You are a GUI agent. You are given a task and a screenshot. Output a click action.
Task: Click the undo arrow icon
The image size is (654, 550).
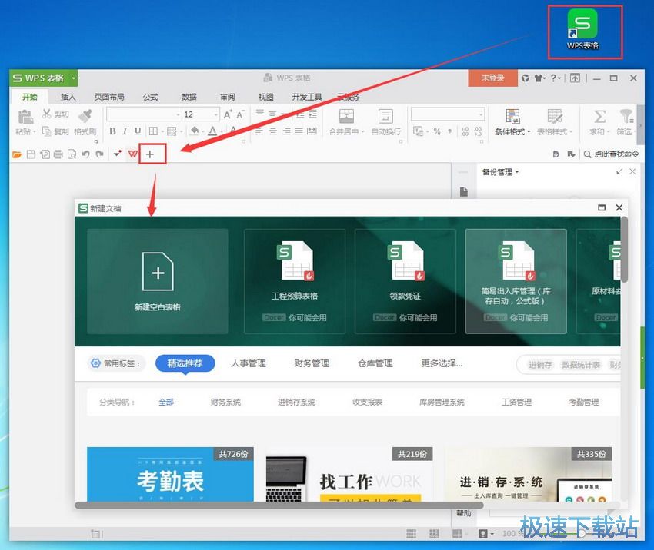pos(86,154)
